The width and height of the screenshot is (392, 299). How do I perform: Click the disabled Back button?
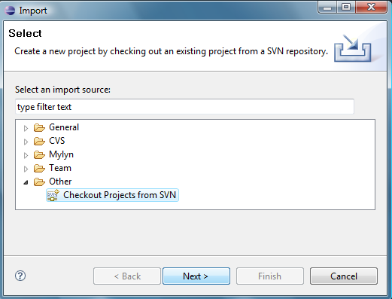coord(127,276)
